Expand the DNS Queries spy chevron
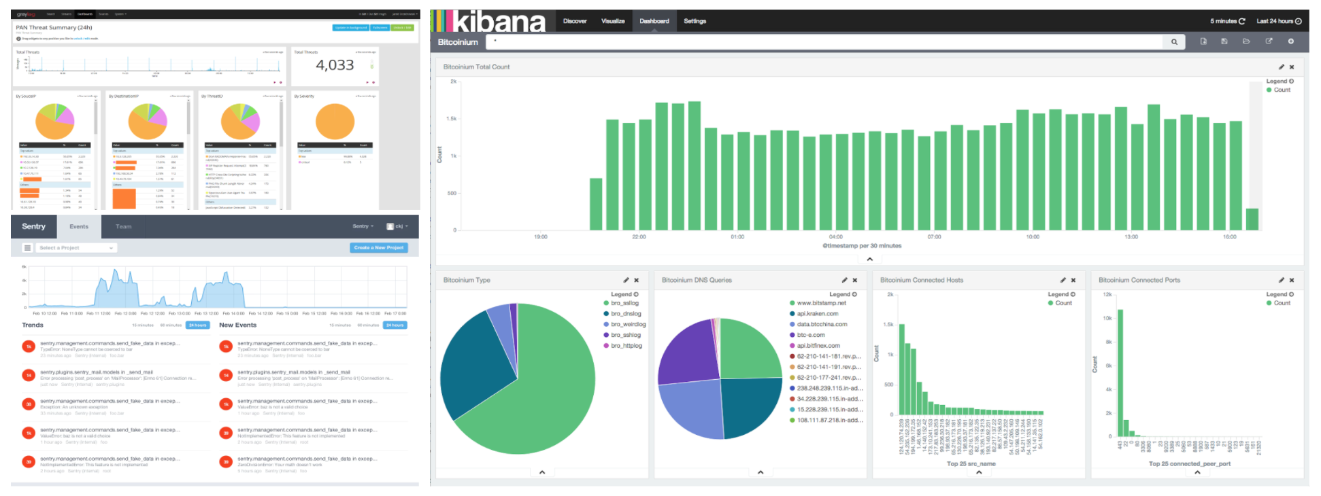This screenshot has height=496, width=1321. 760,472
